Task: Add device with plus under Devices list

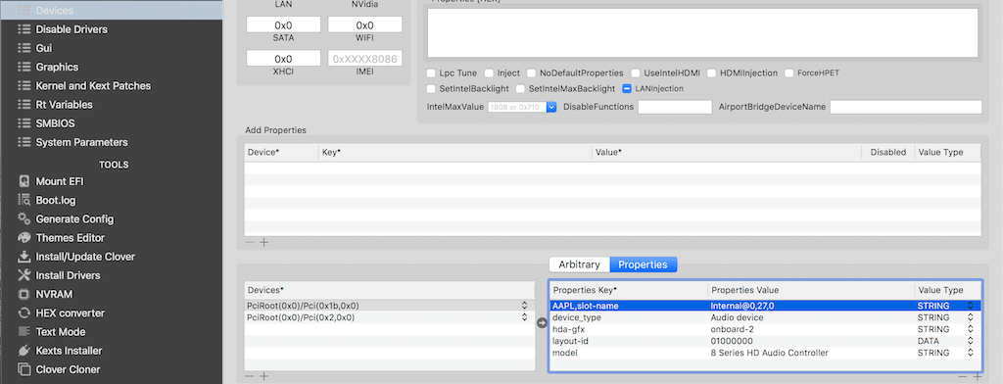Action: 263,376
